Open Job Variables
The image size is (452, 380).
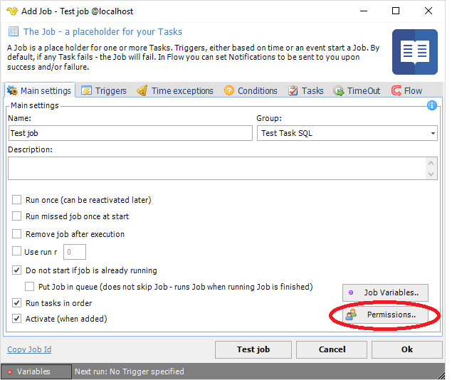coord(387,292)
